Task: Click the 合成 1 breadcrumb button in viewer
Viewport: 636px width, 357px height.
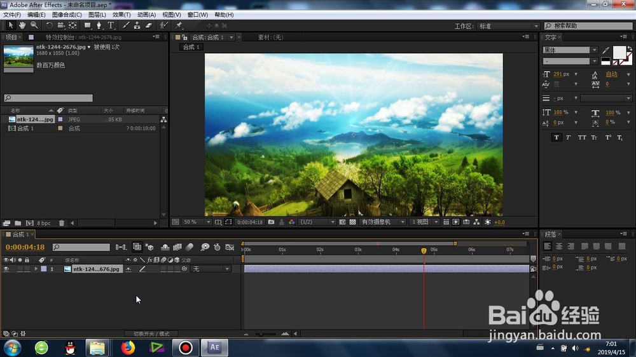Action: click(191, 47)
